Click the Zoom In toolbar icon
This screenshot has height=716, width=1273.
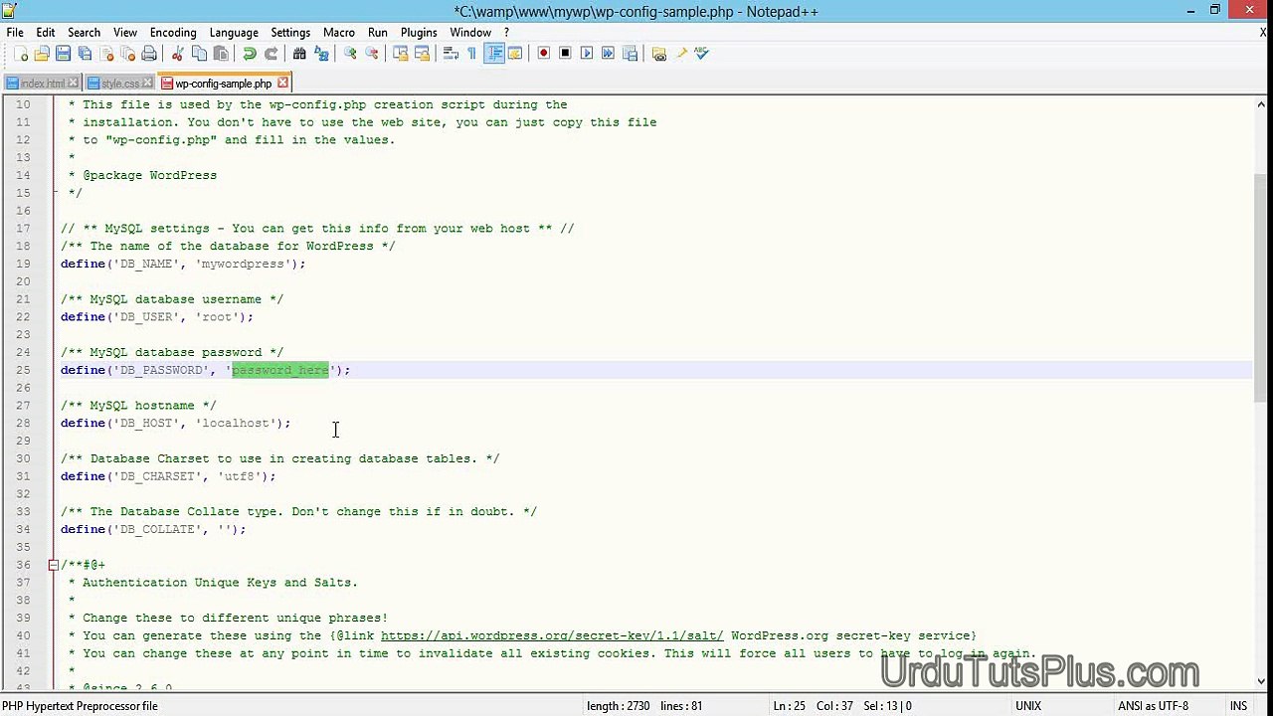(x=351, y=53)
